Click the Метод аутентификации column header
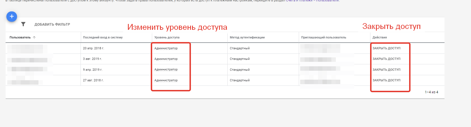The width and height of the screenshot is (471, 127). [247, 37]
